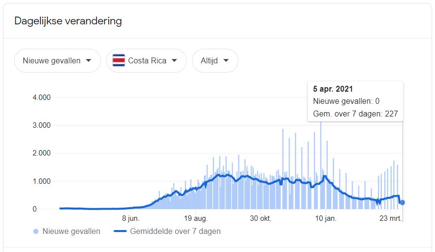Image resolution: width=435 pixels, height=252 pixels.
Task: Open the Nieuwe gevallen dropdown
Action: (58, 61)
